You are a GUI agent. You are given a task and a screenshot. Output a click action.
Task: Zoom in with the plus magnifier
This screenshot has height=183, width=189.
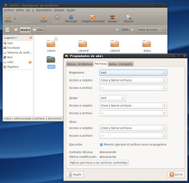[x=133, y=30]
